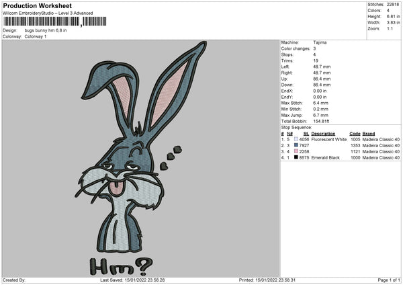Image resolution: width=403 pixels, height=285 pixels.
Task: Click the Fluorescent White color swatch
Action: 296,139
